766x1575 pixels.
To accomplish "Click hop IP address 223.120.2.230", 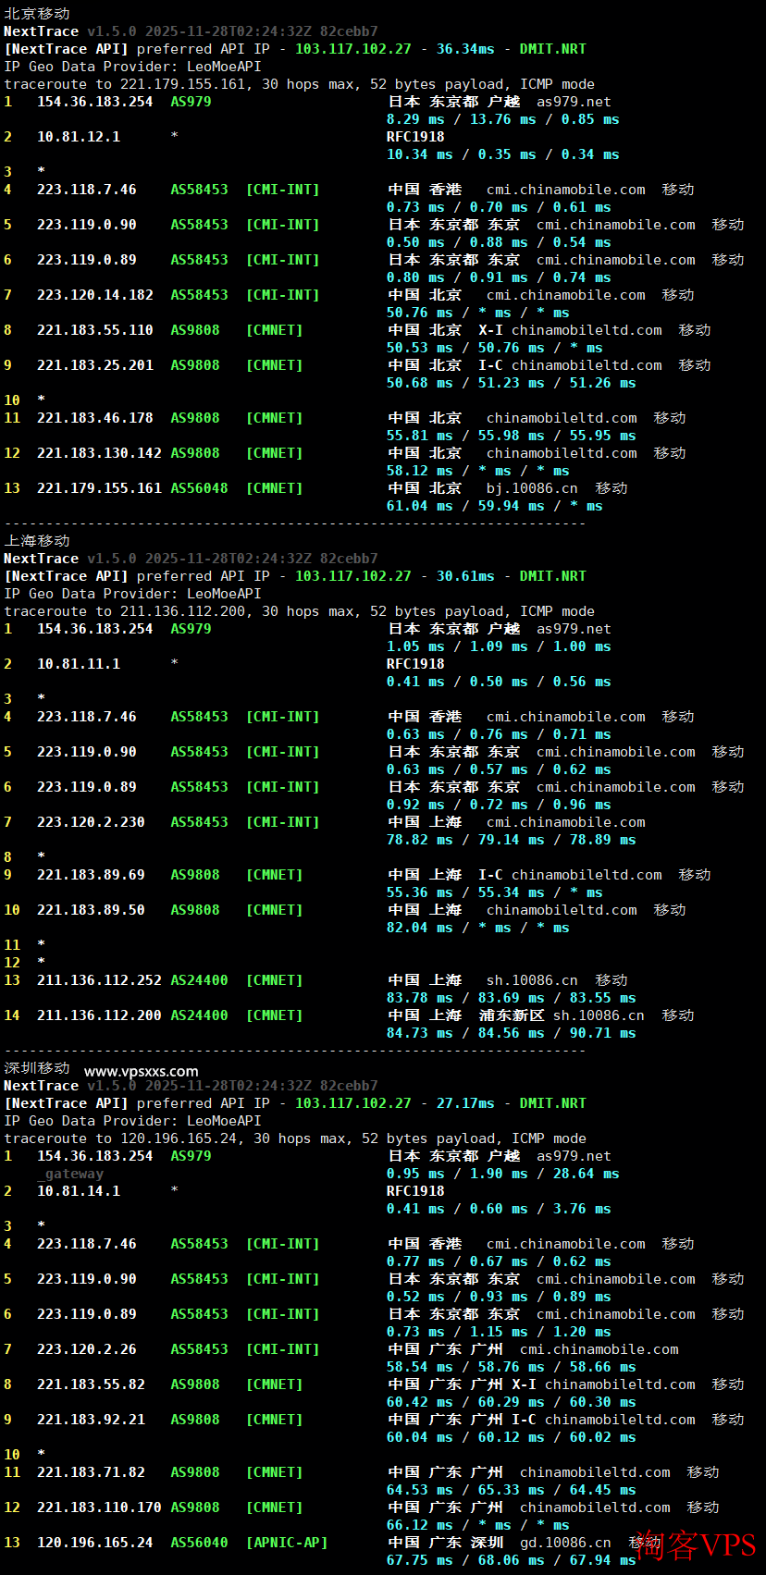I will pos(91,822).
